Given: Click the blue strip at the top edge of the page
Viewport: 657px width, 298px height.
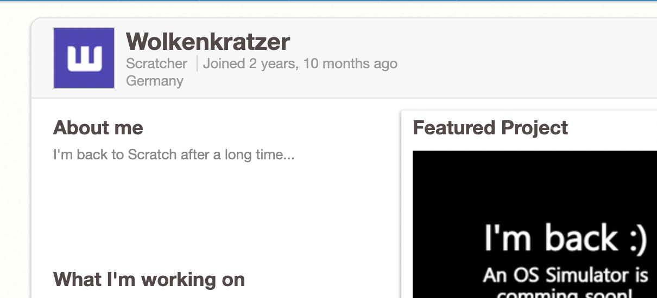Looking at the screenshot, I should tap(326, 1).
